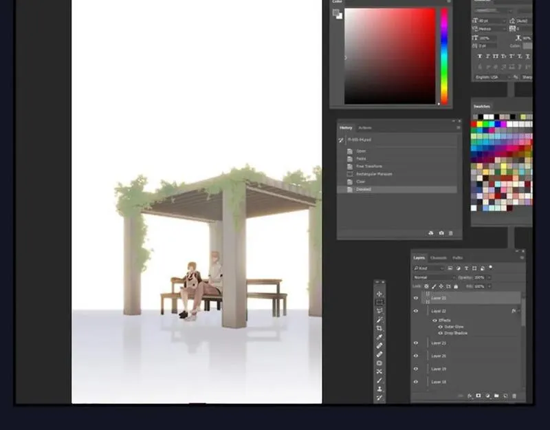Select the Rectangular Marquee tool
Screen dimensions: 550x430
click(379, 302)
